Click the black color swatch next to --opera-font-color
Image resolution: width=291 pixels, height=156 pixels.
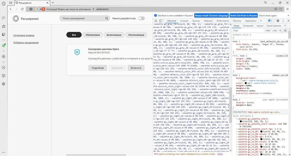246,83
